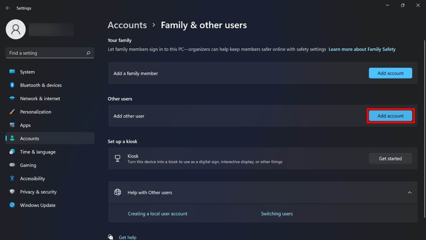Collapse the Help with Other users section

410,192
